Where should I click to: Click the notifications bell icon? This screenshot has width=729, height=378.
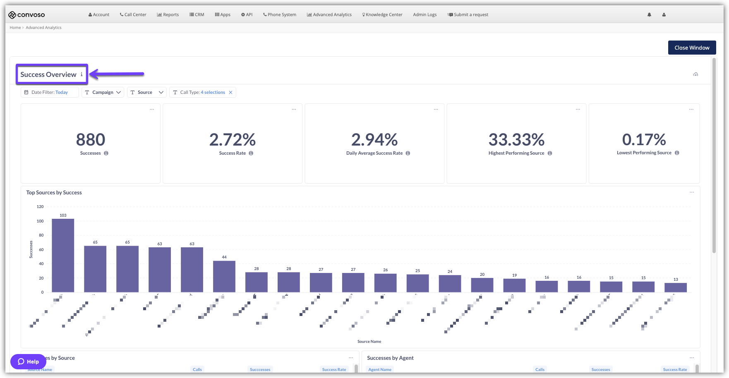[649, 14]
